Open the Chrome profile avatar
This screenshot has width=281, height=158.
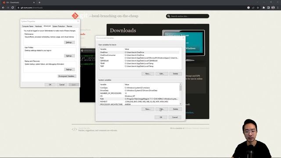coord(273,7)
